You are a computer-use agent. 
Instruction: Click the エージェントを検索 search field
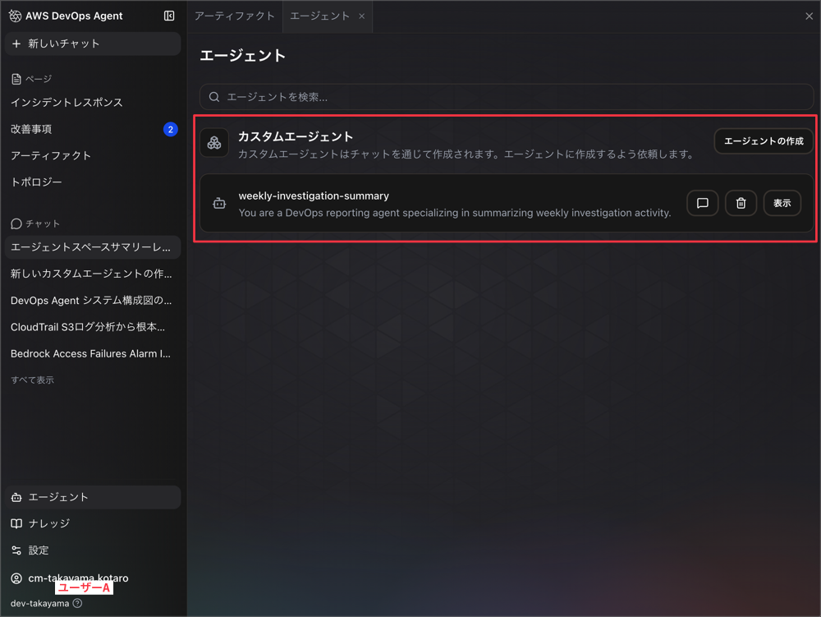tap(507, 97)
